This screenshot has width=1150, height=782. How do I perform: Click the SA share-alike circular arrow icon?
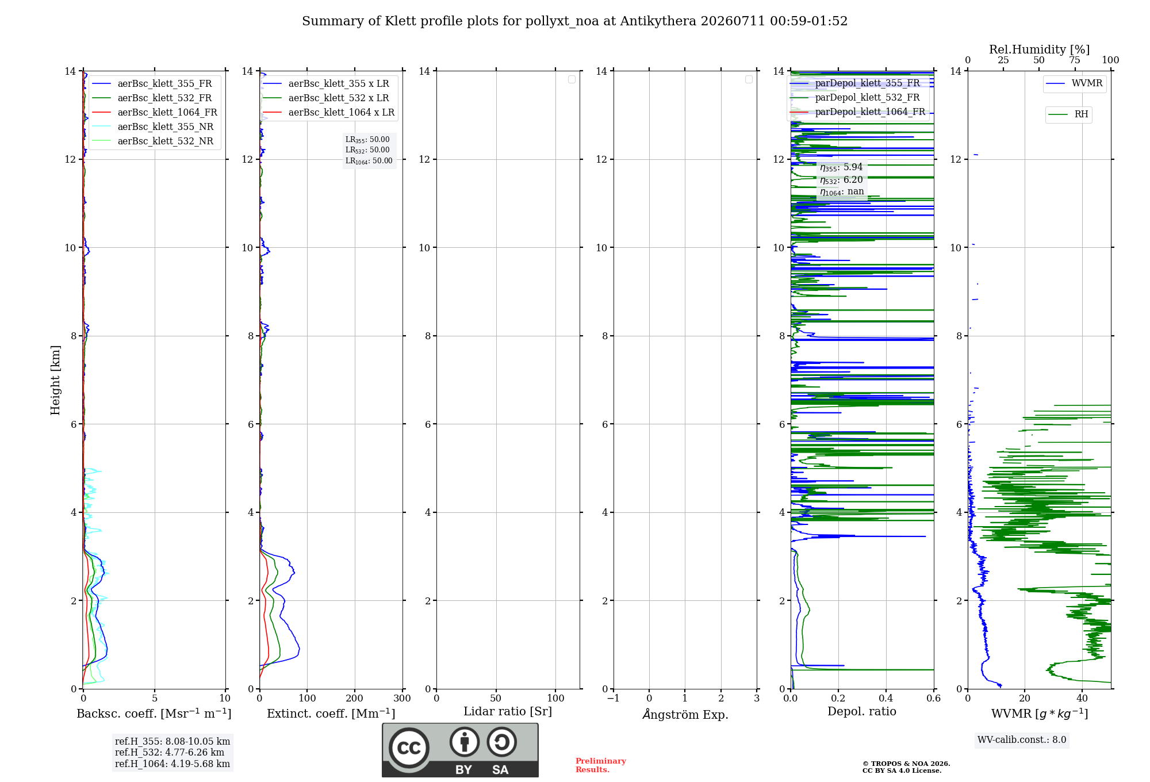[x=501, y=742]
